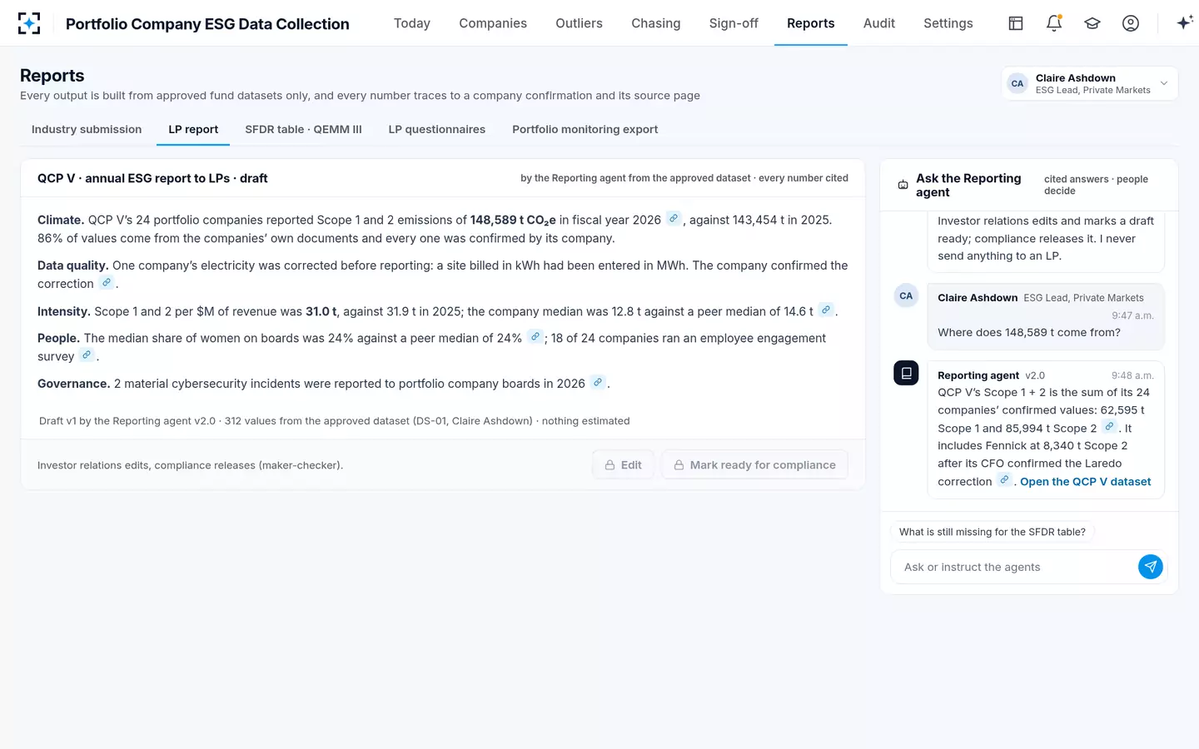Go to the Today tab
This screenshot has height=749, width=1199.
[x=412, y=23]
